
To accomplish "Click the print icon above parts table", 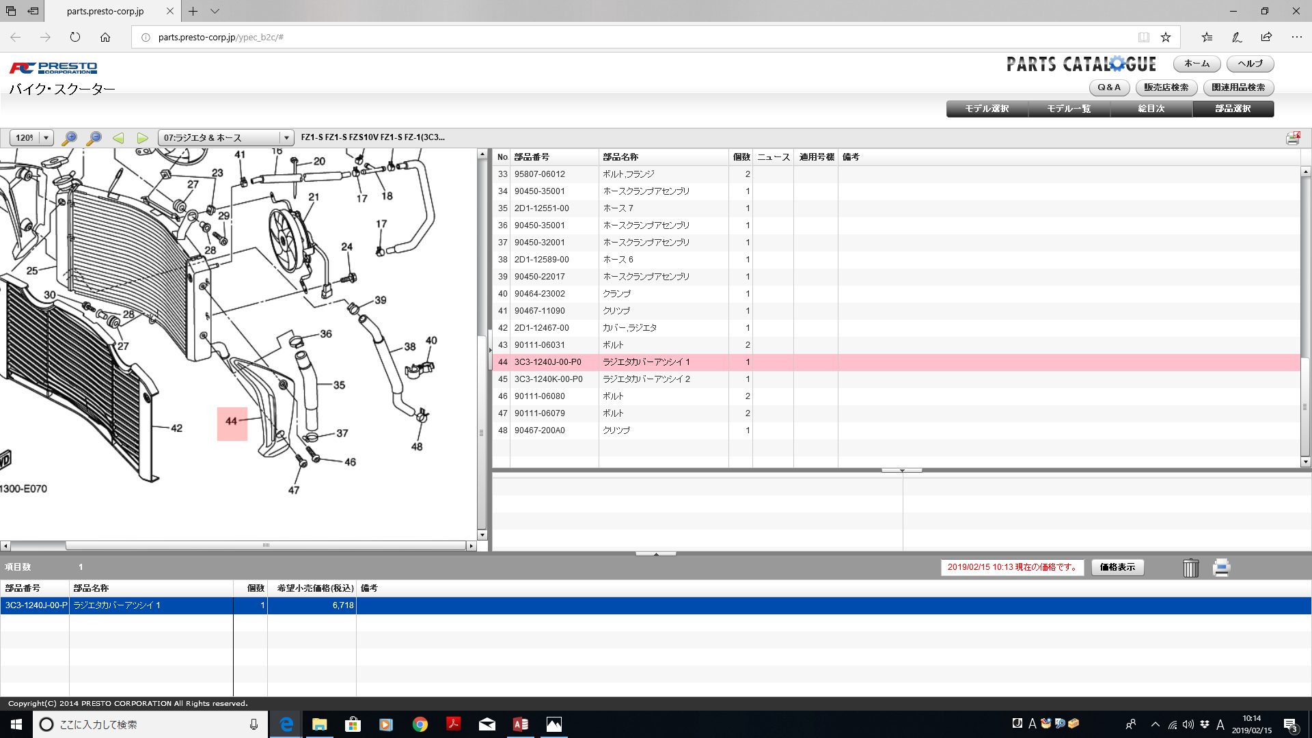I will tap(1293, 138).
